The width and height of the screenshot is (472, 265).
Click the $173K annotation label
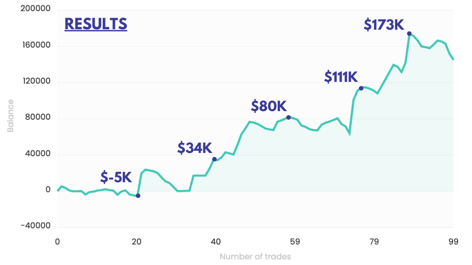coord(384,25)
